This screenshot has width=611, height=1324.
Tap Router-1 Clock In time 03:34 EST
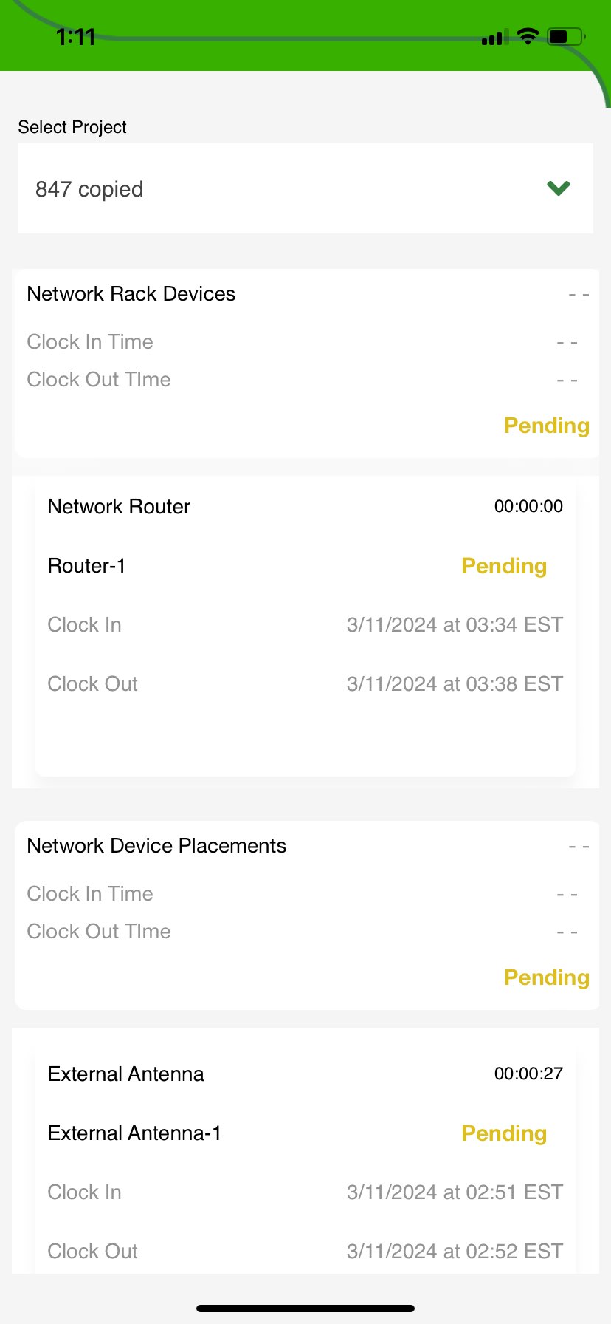(455, 625)
